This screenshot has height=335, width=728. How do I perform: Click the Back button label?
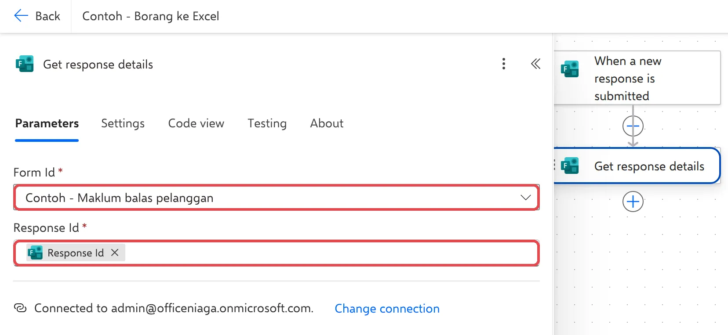click(47, 16)
